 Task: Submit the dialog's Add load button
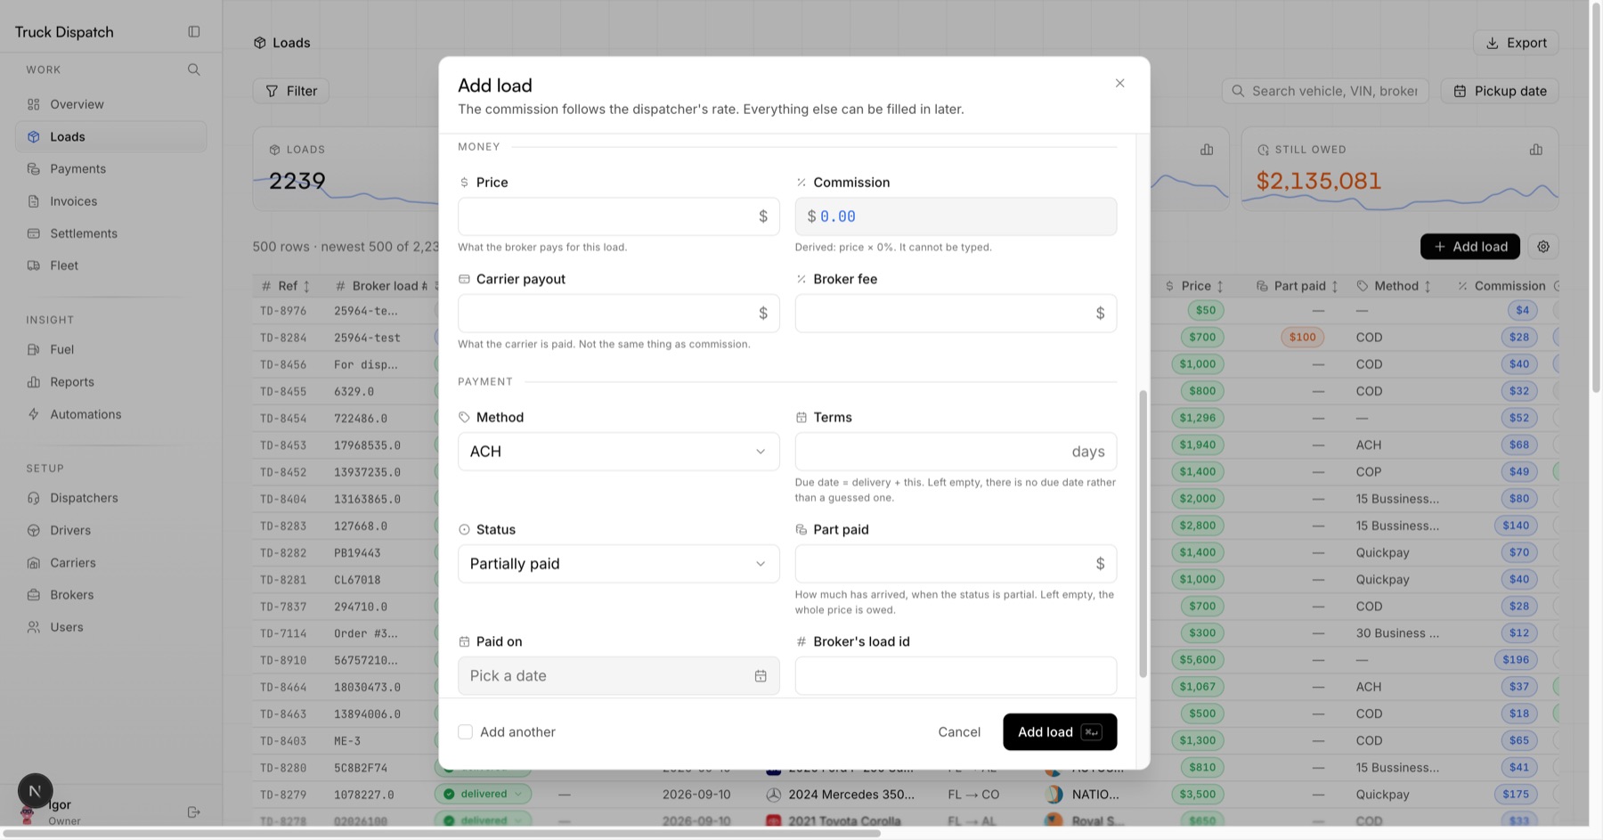point(1060,732)
